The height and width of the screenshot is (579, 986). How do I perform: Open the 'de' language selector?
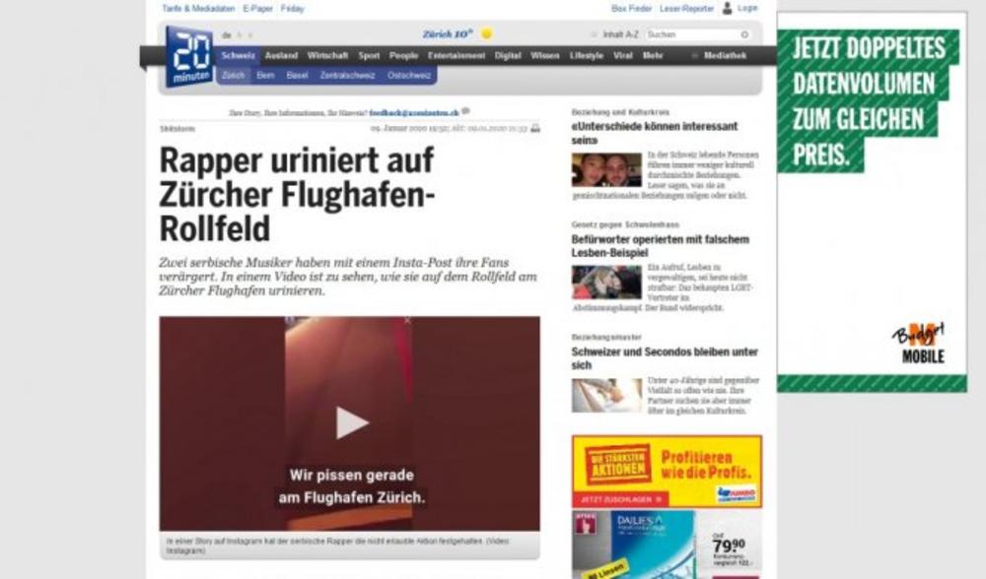pos(227,34)
